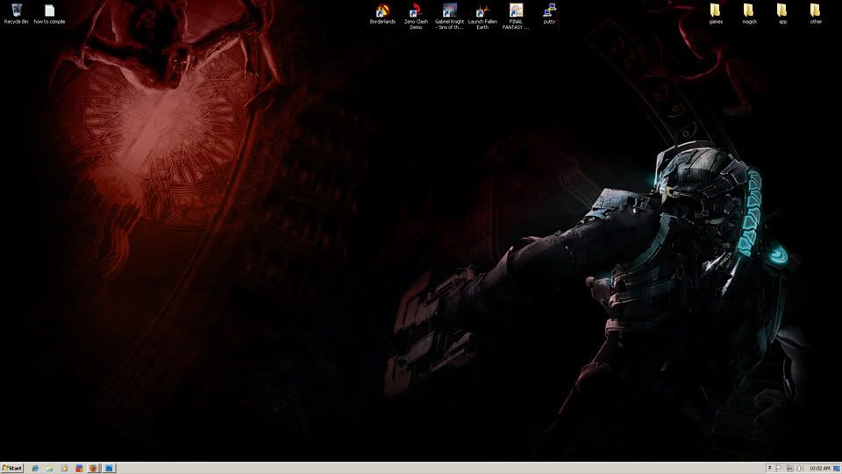
Task: Click the Start button
Action: tap(12, 469)
